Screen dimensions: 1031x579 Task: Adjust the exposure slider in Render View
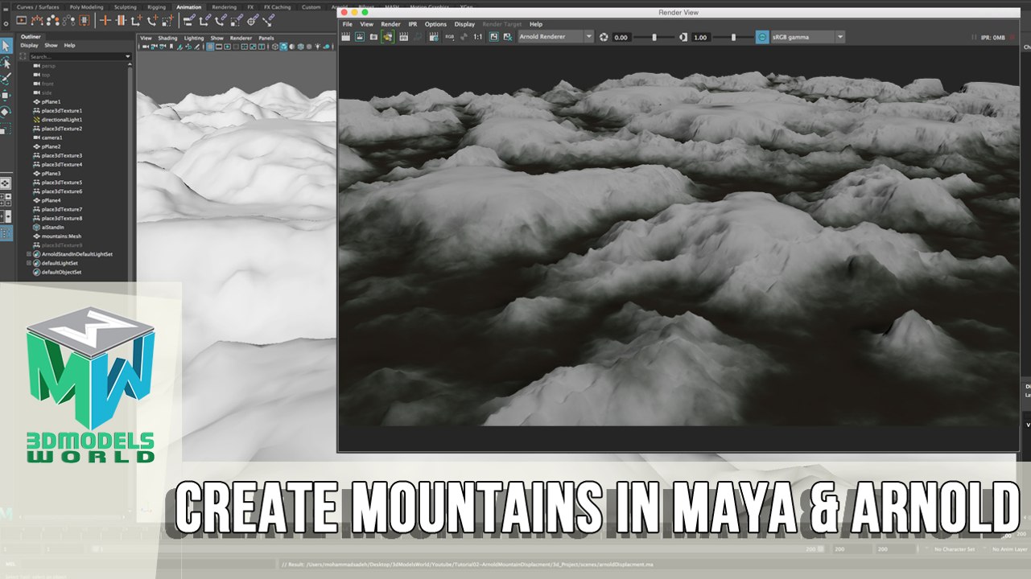(654, 37)
